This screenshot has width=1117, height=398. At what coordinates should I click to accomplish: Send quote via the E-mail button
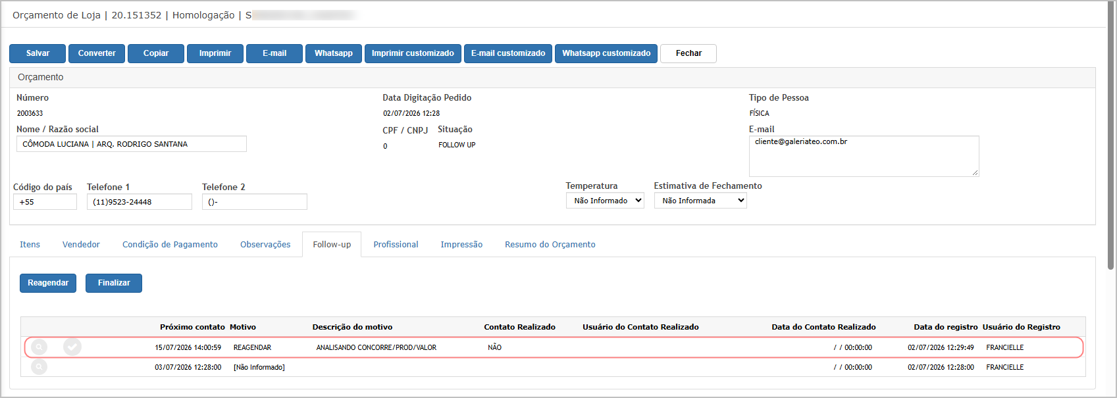274,53
